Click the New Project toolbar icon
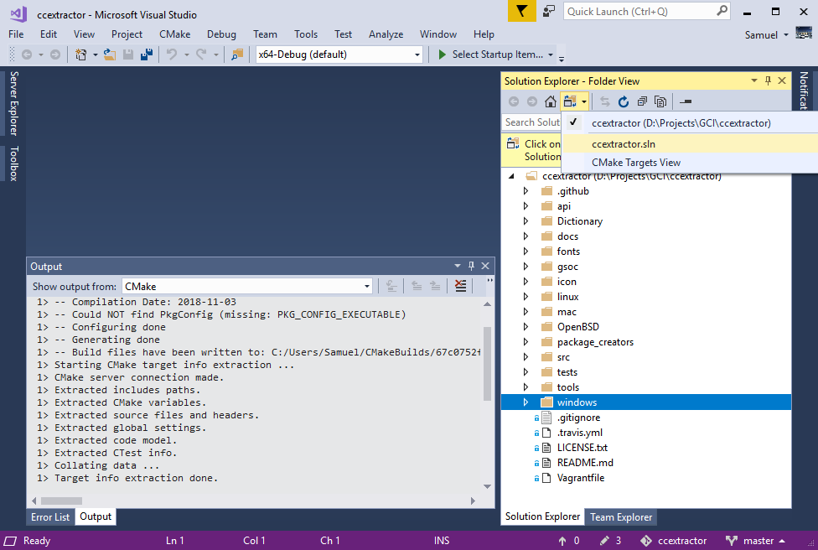Screen dimensions: 818x550 coord(80,54)
